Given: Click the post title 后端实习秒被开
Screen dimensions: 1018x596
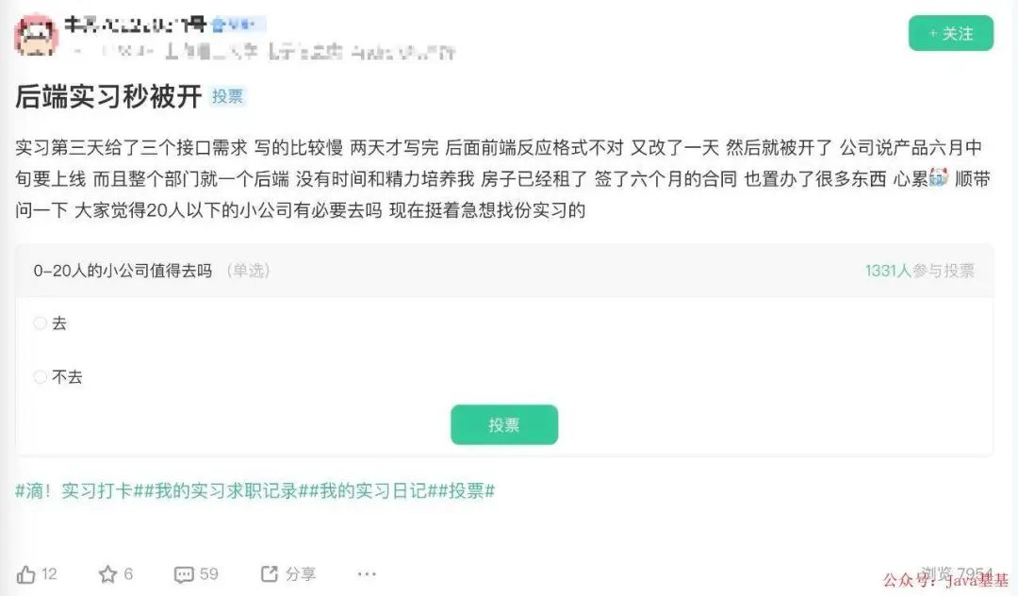Looking at the screenshot, I should [x=108, y=97].
